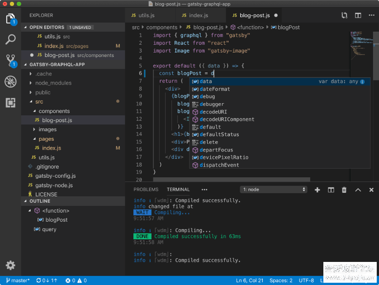Collapse <function> in Outline
The image size is (379, 285).
tap(30, 210)
